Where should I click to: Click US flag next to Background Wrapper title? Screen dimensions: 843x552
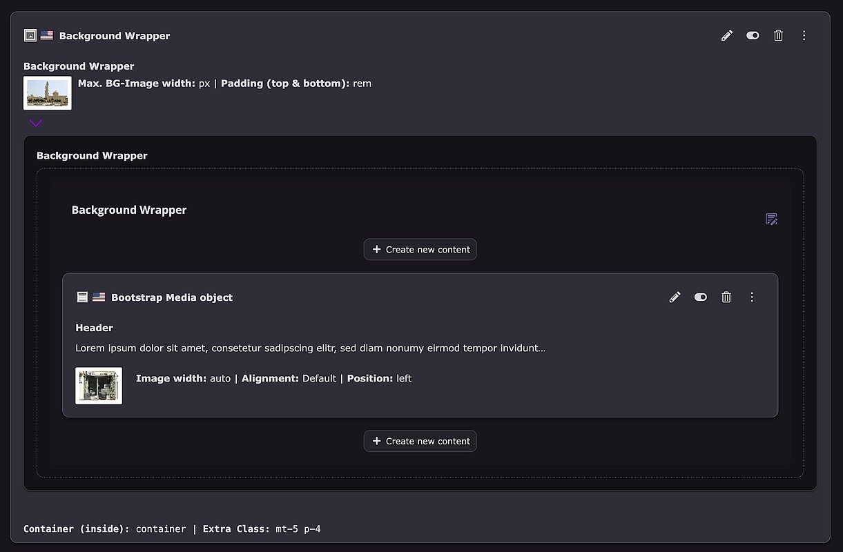47,35
